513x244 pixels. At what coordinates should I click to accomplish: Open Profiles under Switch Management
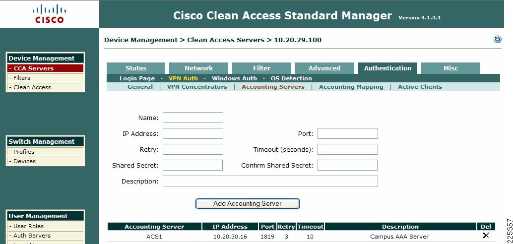(x=45, y=152)
